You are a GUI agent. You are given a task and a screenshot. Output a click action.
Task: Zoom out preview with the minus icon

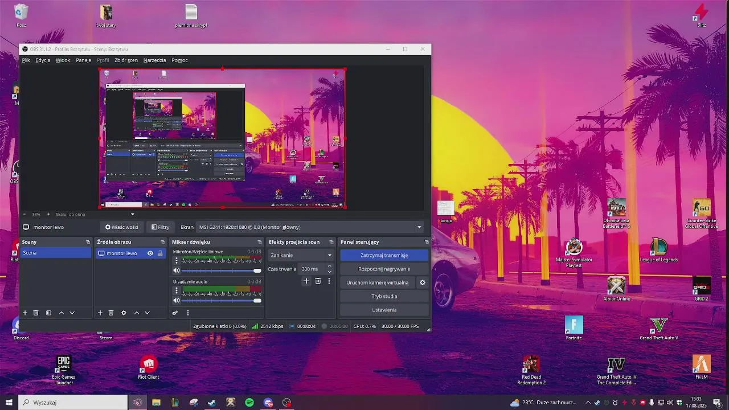(x=24, y=215)
